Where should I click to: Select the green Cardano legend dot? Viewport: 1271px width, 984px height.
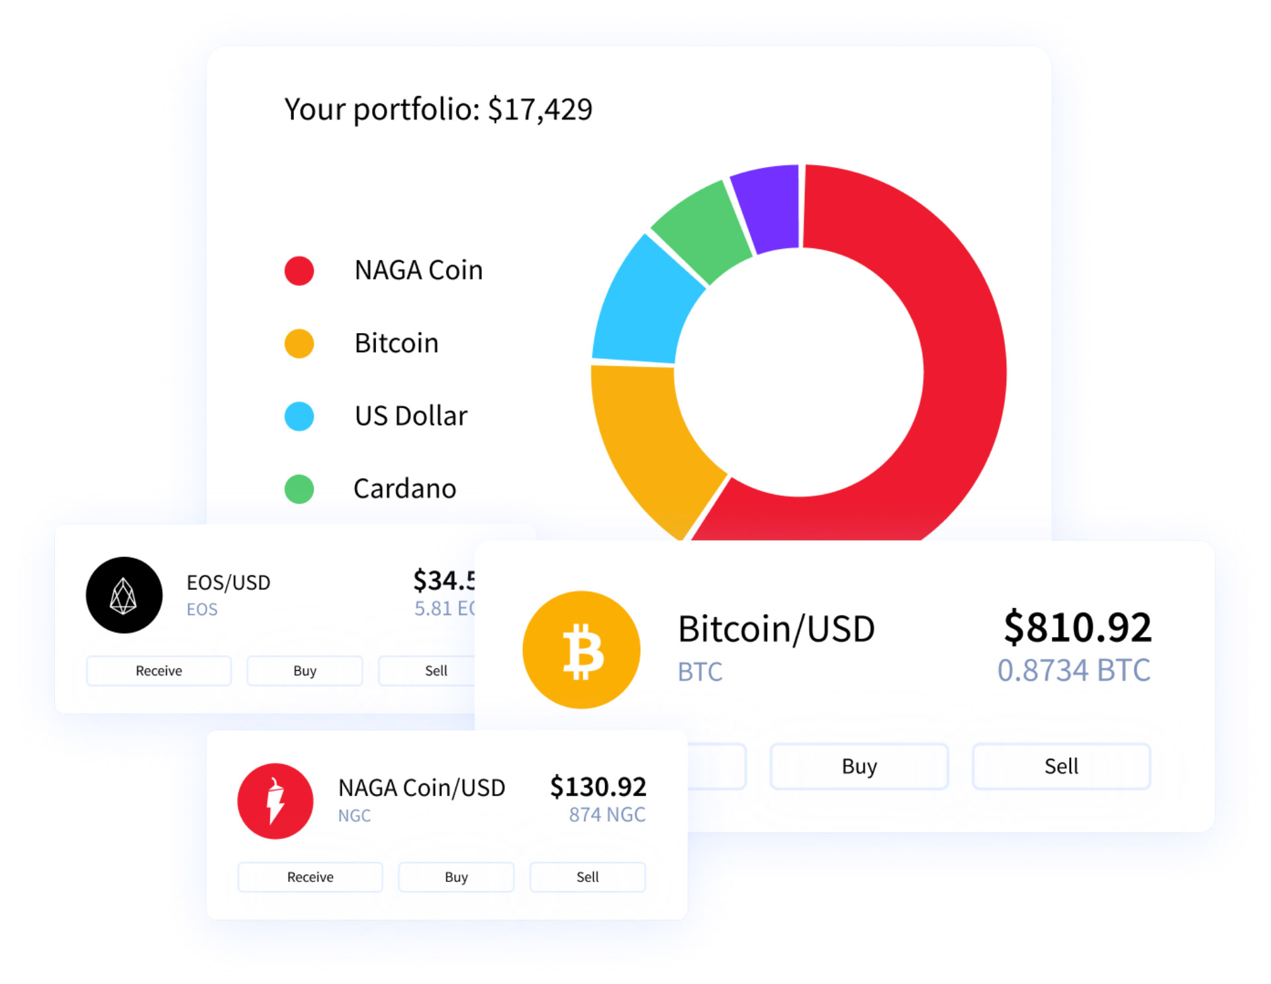click(x=299, y=489)
